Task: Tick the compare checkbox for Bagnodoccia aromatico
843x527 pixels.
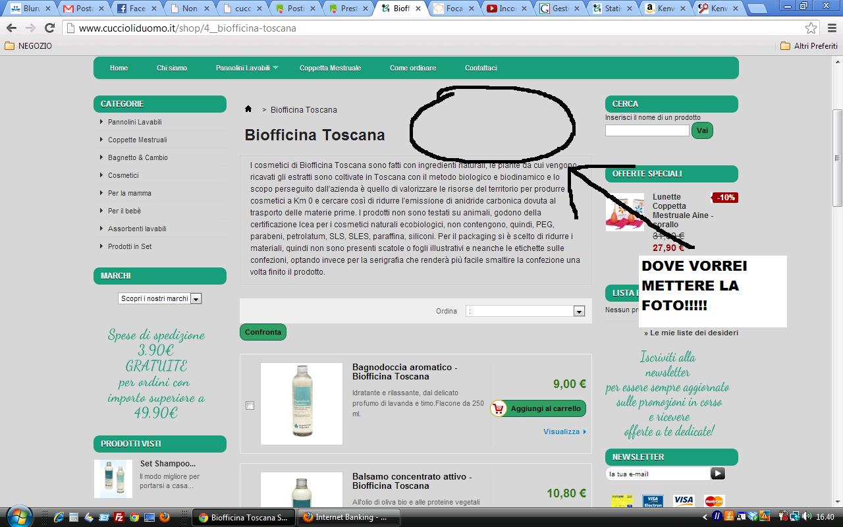Action: click(250, 405)
